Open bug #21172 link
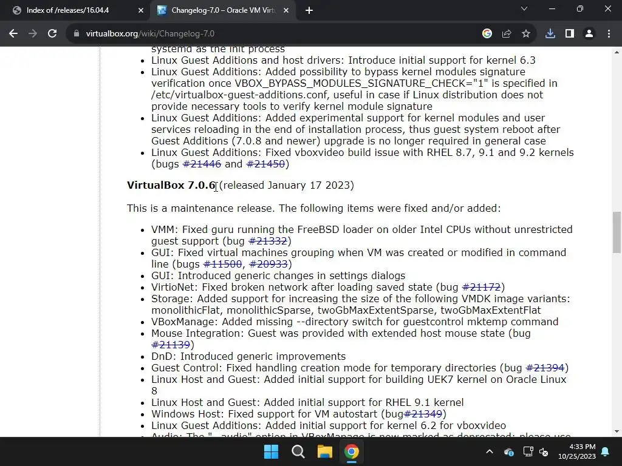Image resolution: width=622 pixels, height=466 pixels. pyautogui.click(x=481, y=287)
